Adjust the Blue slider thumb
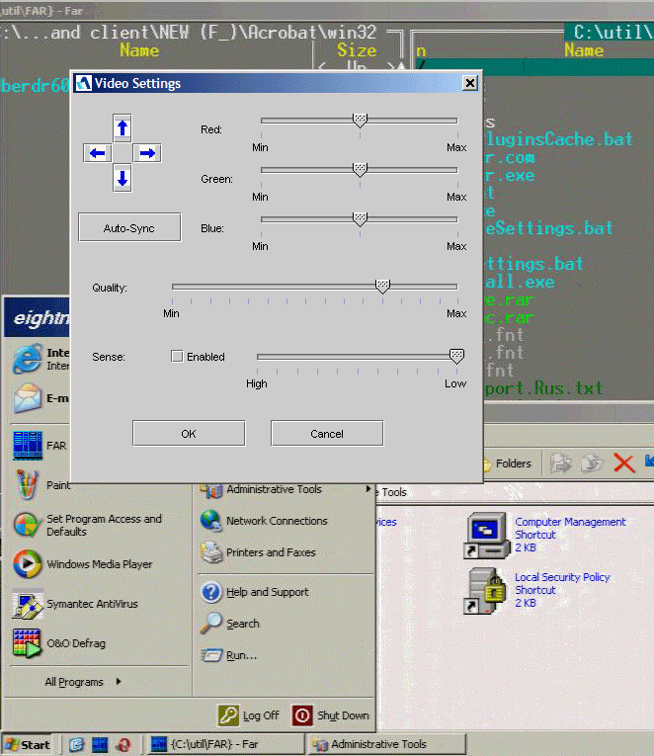654x756 pixels. (x=360, y=218)
